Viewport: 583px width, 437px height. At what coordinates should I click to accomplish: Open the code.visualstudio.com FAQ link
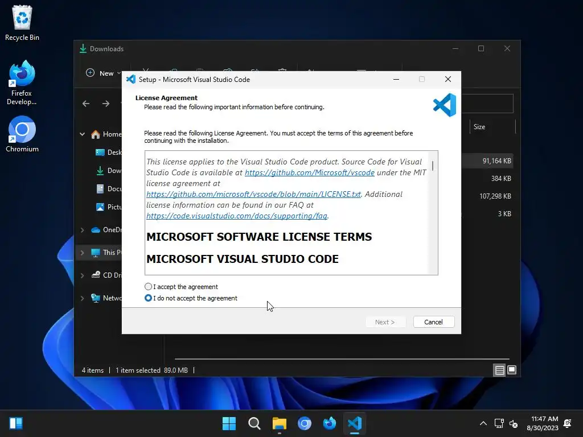point(237,216)
